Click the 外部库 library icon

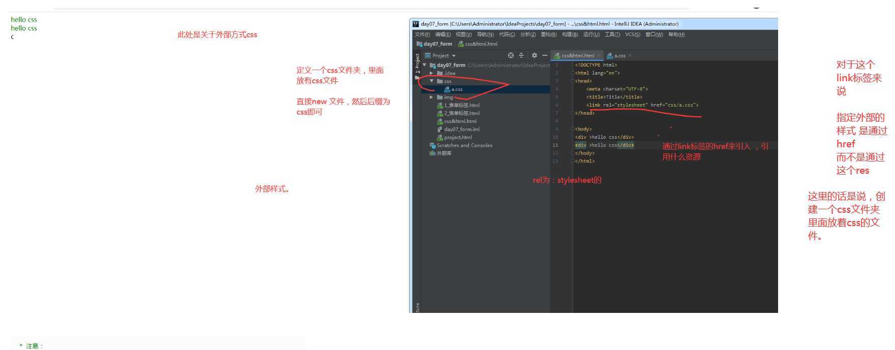click(433, 153)
